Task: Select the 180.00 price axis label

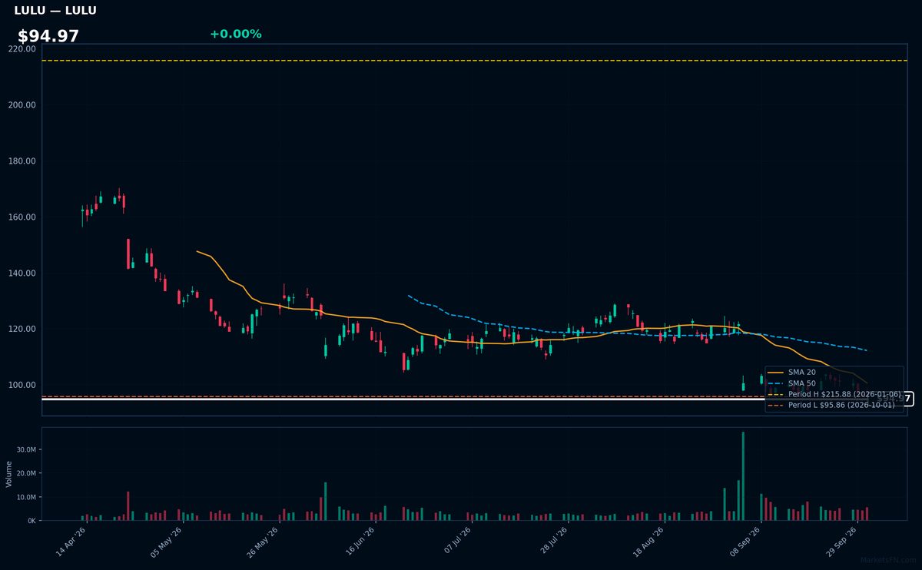Action: (22, 161)
